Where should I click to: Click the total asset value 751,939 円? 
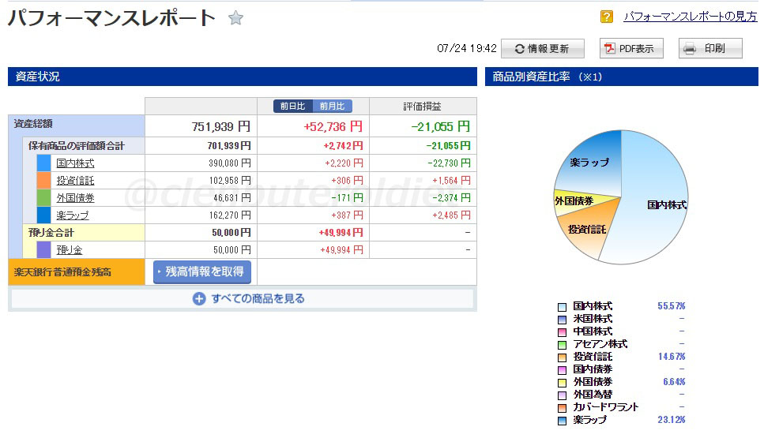tap(220, 126)
